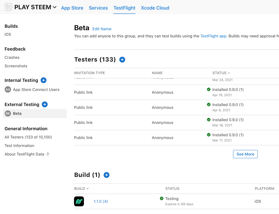
Task: Select Public link in Apr 19, 2021 row
Action: [83, 92]
